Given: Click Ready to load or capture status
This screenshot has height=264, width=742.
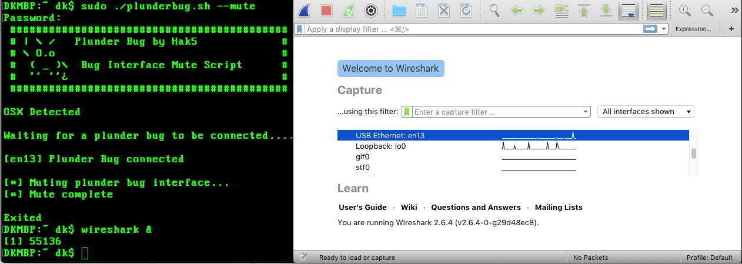Looking at the screenshot, I should pos(357,258).
